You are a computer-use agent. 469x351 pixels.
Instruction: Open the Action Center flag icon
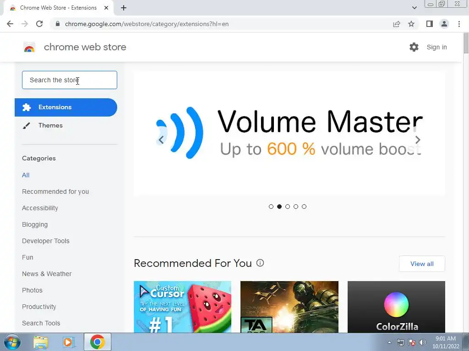tap(412, 342)
